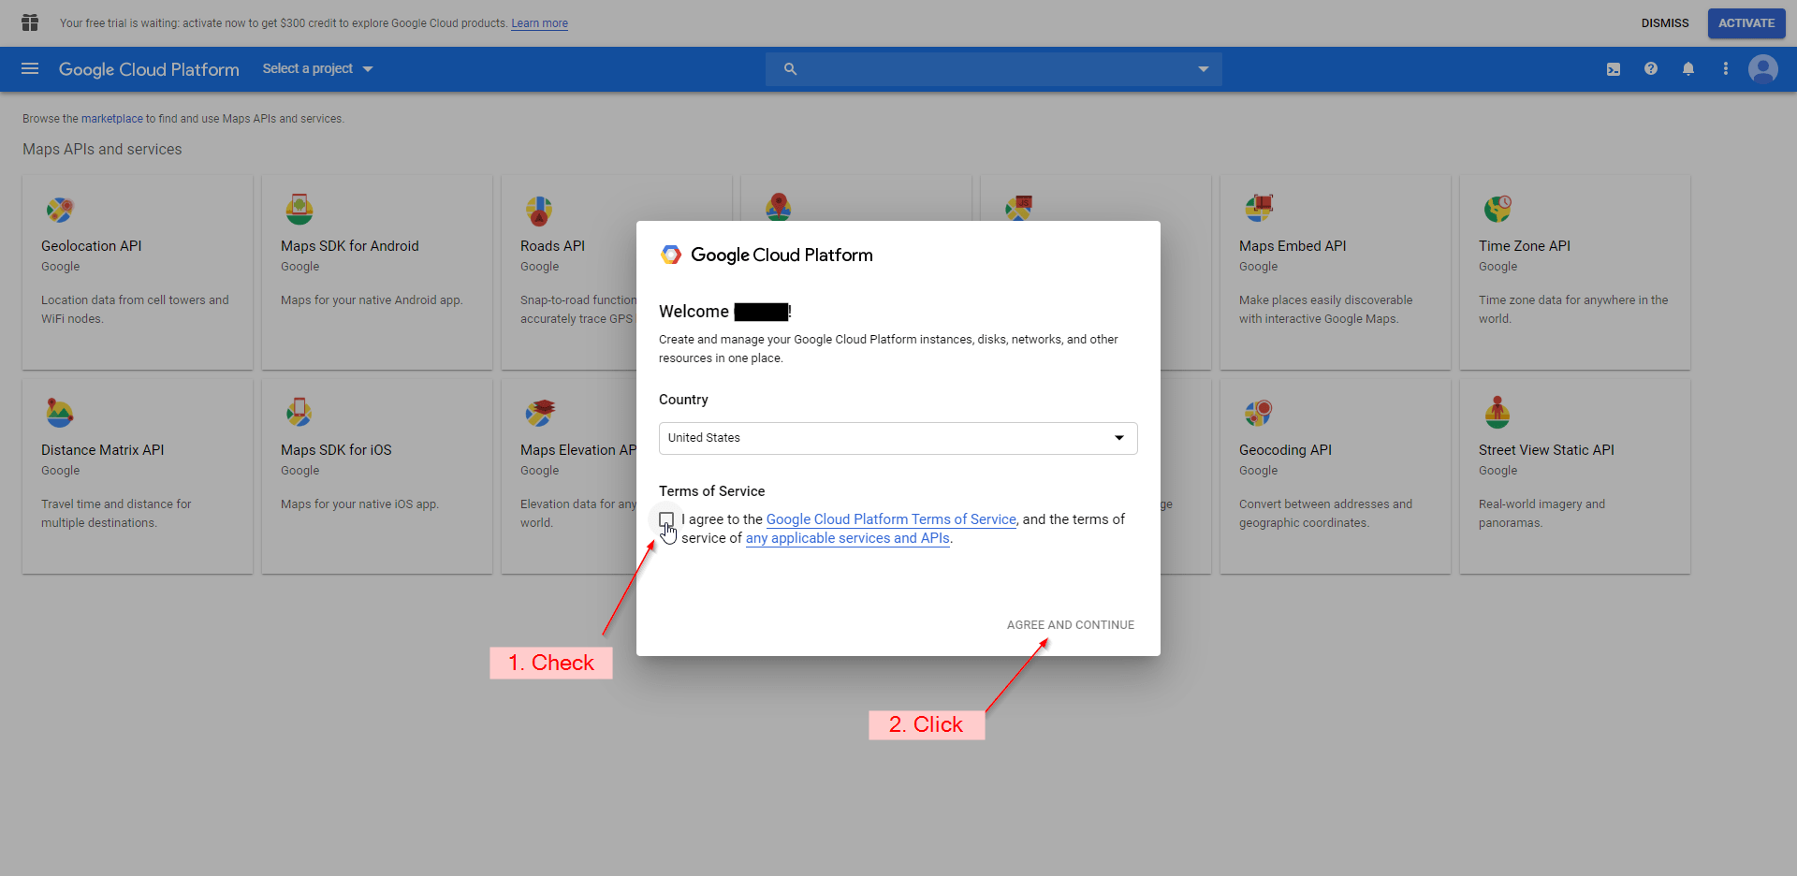
Task: Open the Maps SDK for iOS title
Action: coord(336,450)
